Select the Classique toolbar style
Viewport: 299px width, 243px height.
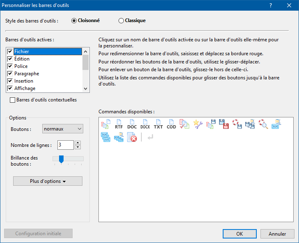[x=121, y=21]
